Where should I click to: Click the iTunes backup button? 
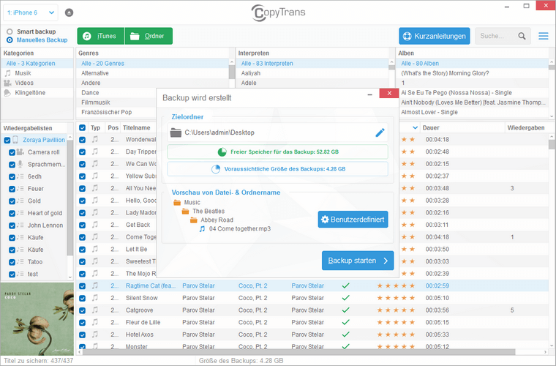(x=101, y=36)
